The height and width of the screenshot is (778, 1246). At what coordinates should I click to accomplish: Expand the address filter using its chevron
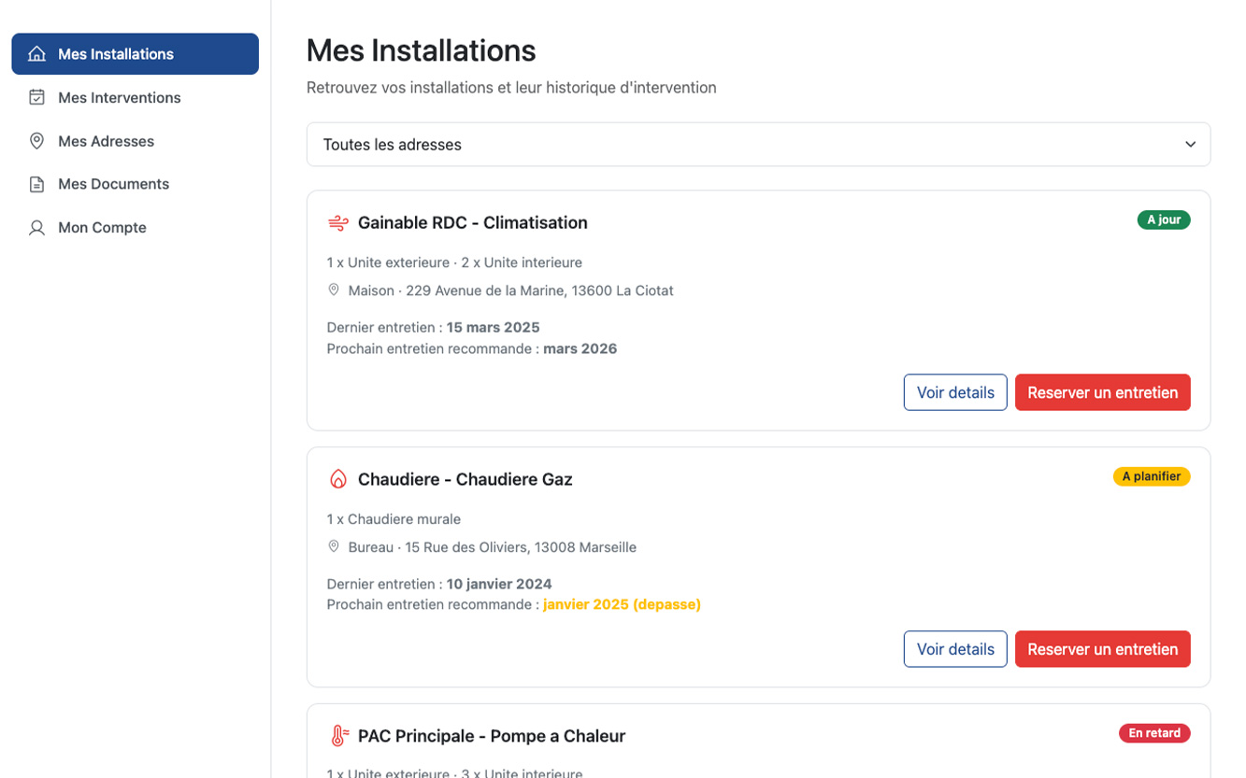tap(1190, 144)
